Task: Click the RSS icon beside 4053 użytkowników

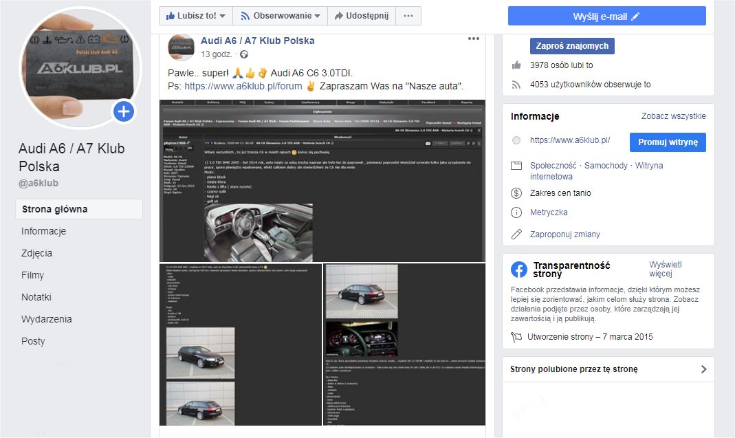Action: (516, 85)
